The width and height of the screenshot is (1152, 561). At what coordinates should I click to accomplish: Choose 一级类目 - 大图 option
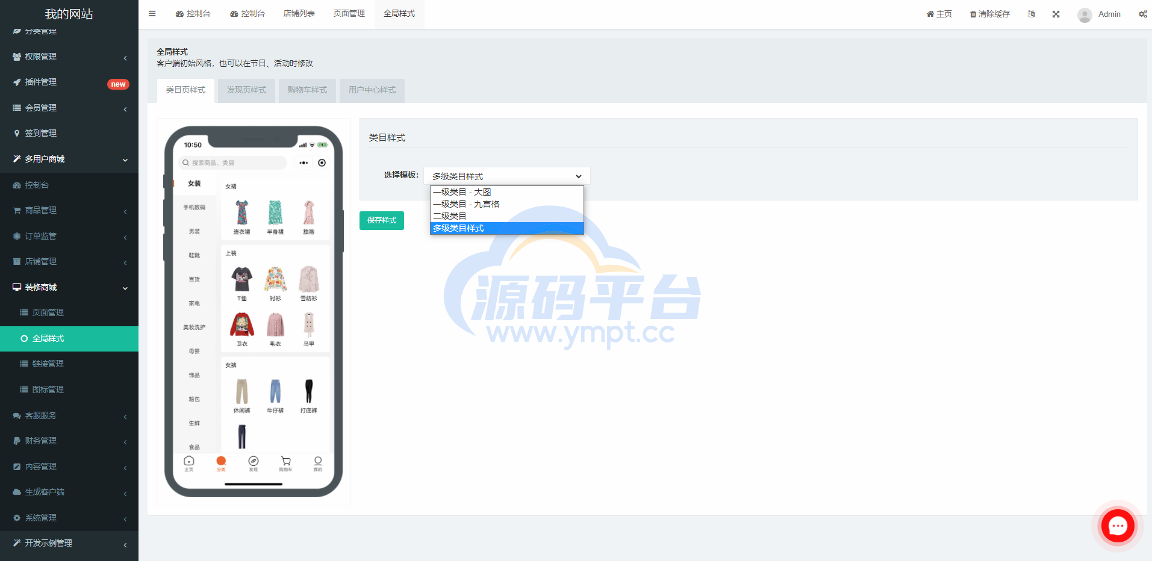pos(507,192)
